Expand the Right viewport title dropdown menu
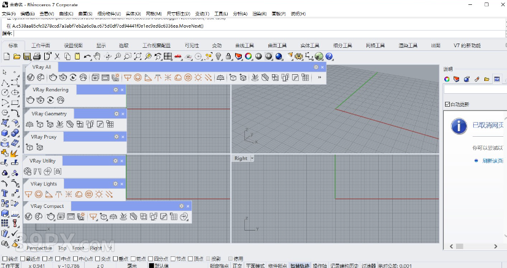Viewport: 507px width, 268px height. tap(252, 158)
